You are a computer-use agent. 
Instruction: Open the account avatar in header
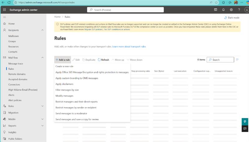[x=247, y=10]
